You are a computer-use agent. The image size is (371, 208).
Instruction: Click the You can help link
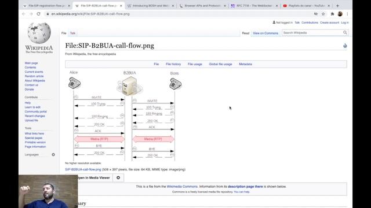(x=242, y=192)
